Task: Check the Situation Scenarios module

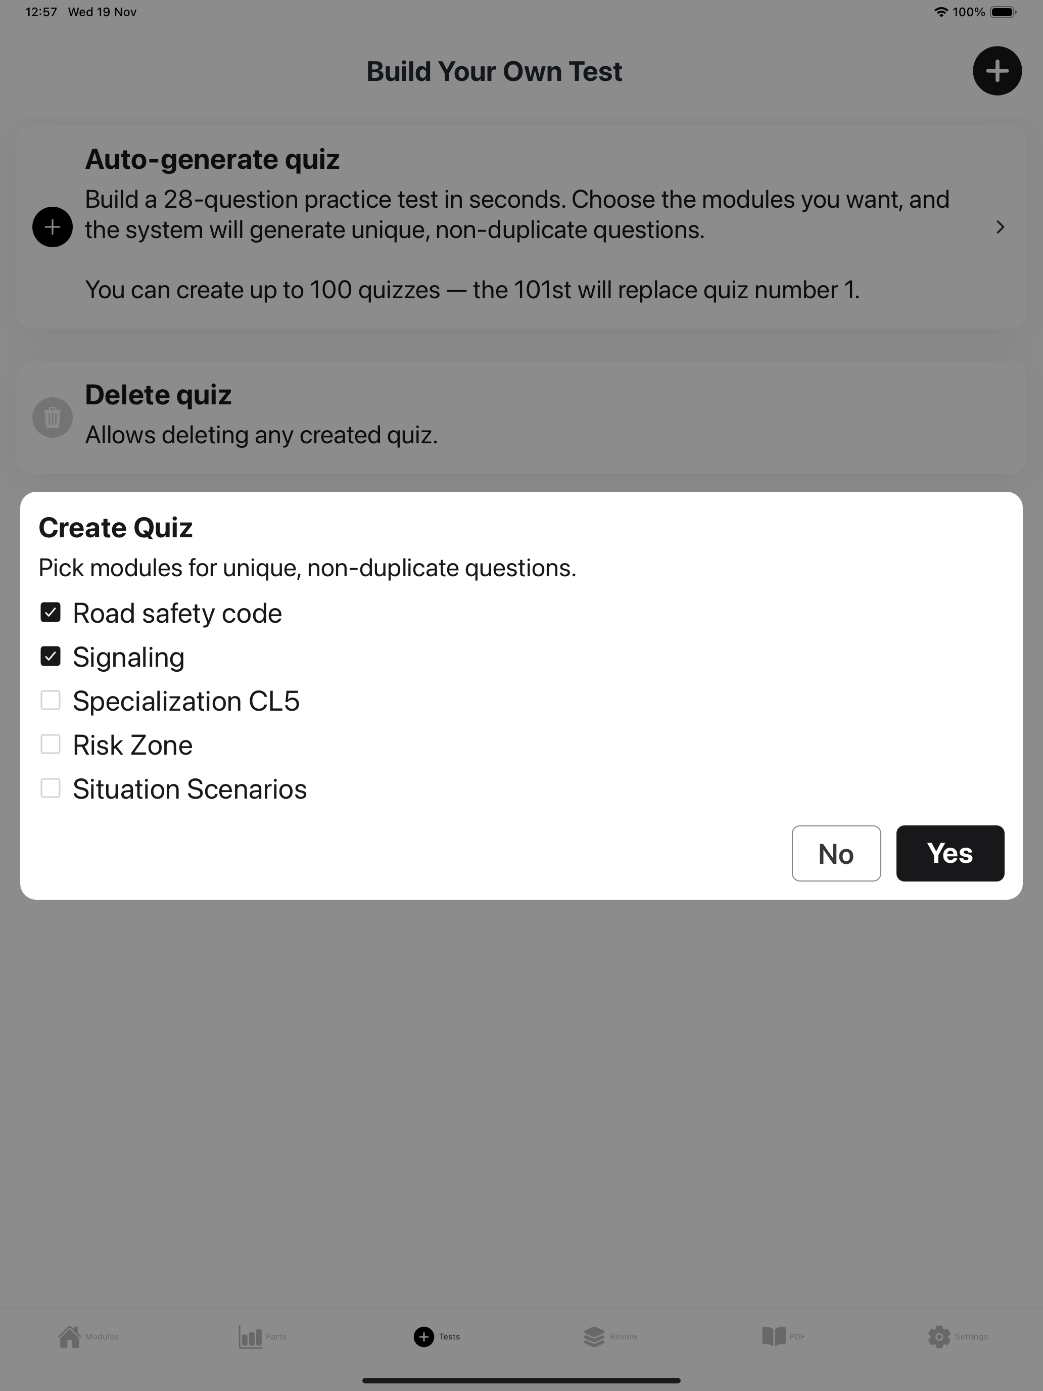Action: click(x=51, y=788)
